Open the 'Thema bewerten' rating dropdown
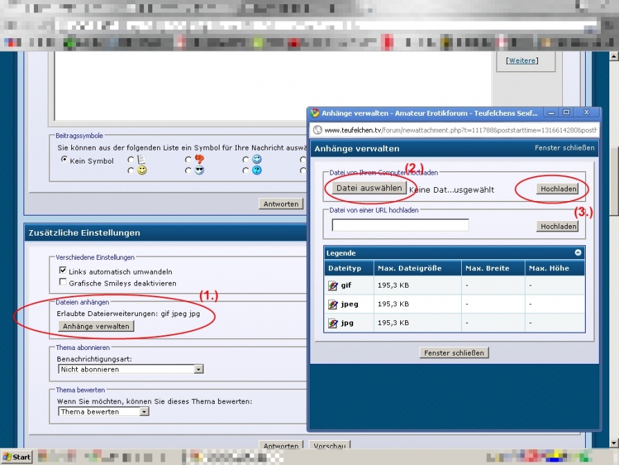The width and height of the screenshot is (619, 465). coord(144,412)
